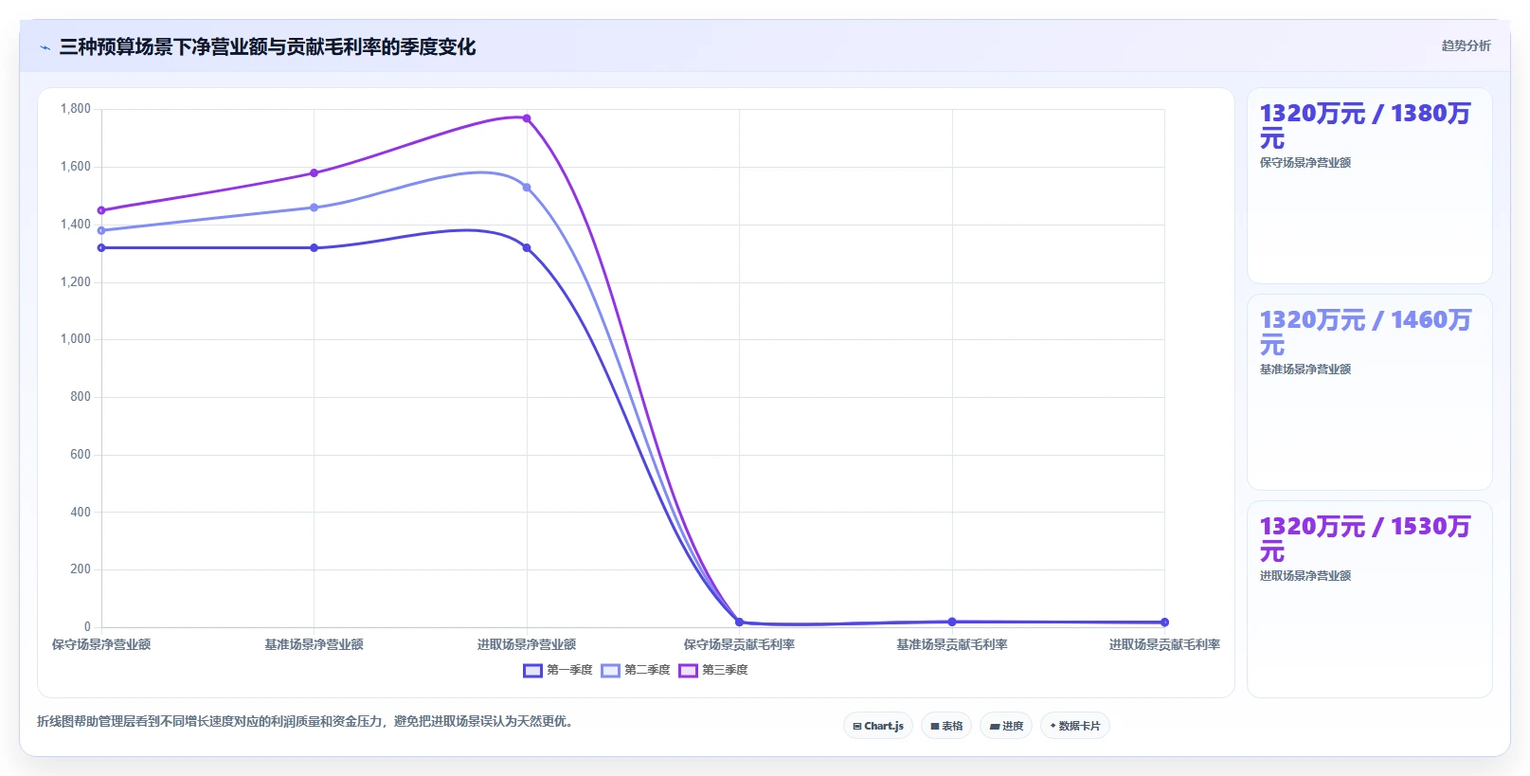The image size is (1530, 776).
Task: Click the 保守场景净营业额 card caption
Action: [1305, 163]
